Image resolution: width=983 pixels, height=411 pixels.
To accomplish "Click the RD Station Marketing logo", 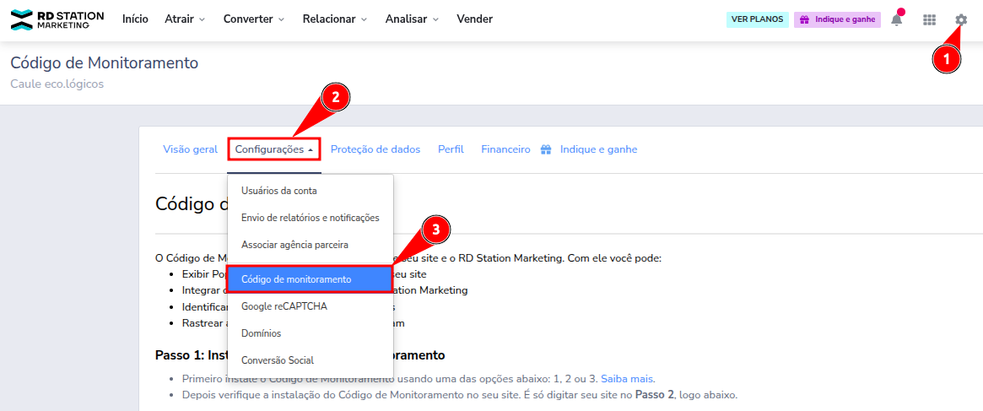I will click(x=57, y=19).
